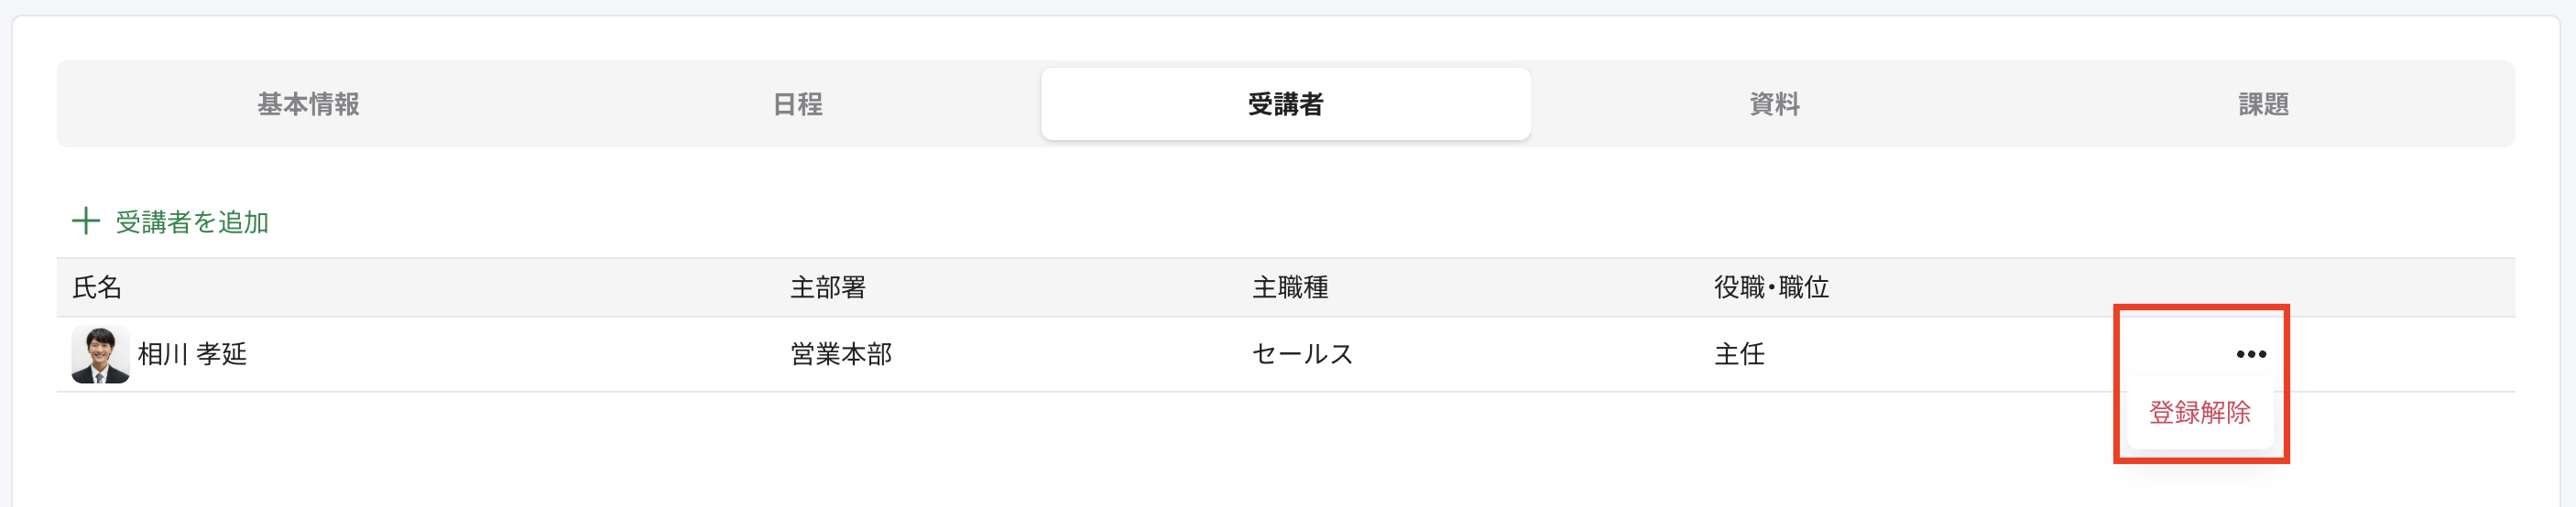
Task: Switch to the 基本情報 tab
Action: [x=308, y=103]
